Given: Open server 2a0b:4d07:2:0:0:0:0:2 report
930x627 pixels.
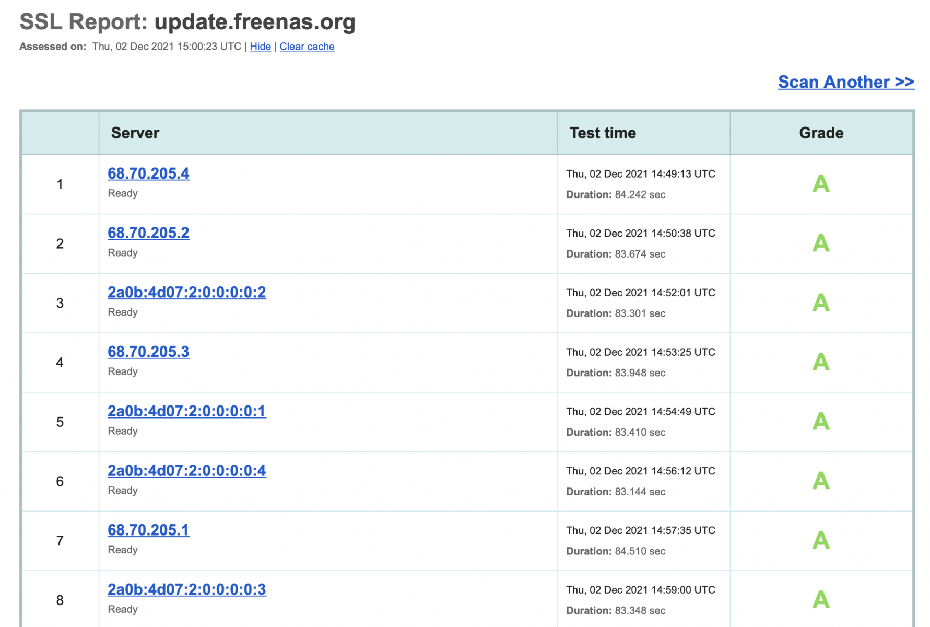Looking at the screenshot, I should point(187,293).
